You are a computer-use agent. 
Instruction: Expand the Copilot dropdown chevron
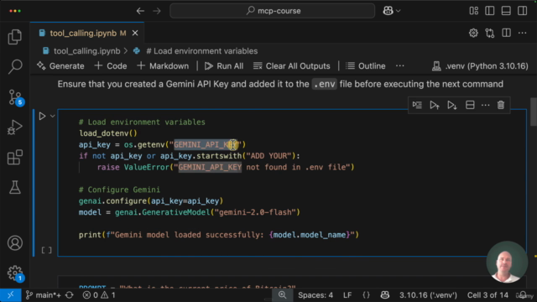pyautogui.click(x=399, y=11)
